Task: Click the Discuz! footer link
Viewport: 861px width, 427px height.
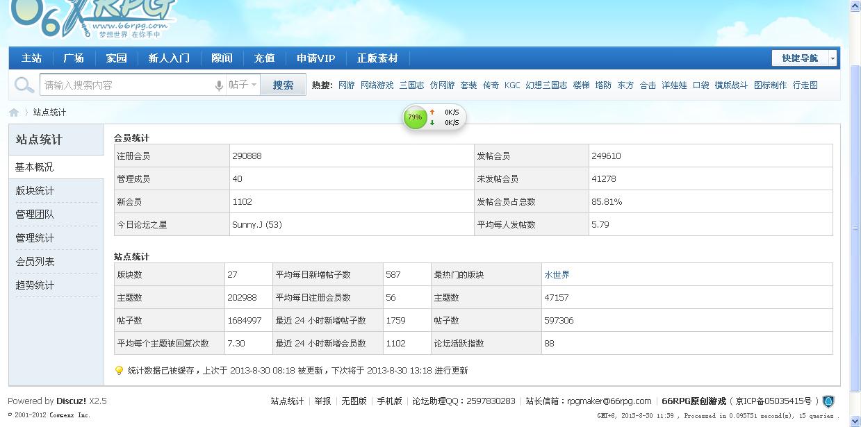Action: point(72,401)
